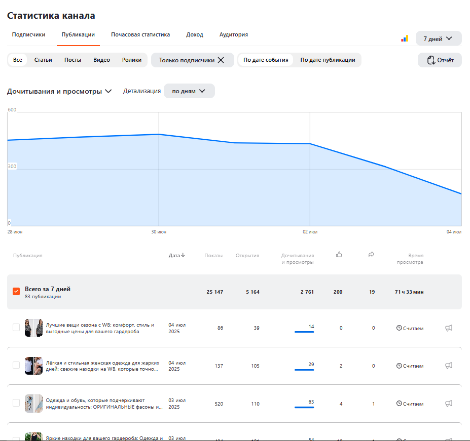Uncheck the Всего за 7 дней checkbox
Image resolution: width=470 pixels, height=441 pixels.
click(x=16, y=291)
